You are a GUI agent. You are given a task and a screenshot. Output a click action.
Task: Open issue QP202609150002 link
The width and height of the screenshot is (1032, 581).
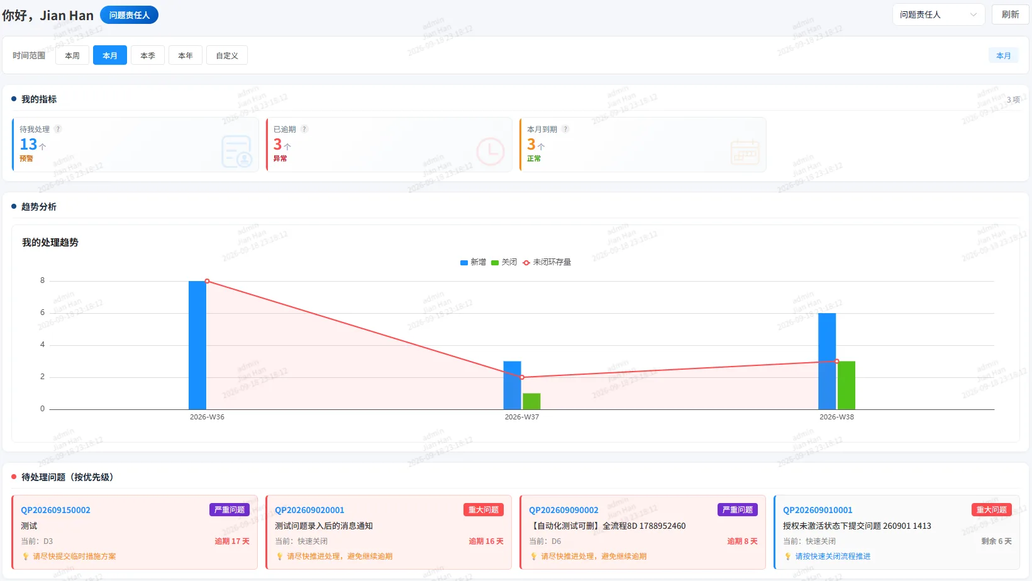(55, 510)
